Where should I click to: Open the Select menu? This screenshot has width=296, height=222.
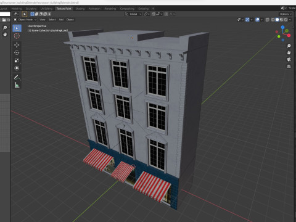(52, 20)
